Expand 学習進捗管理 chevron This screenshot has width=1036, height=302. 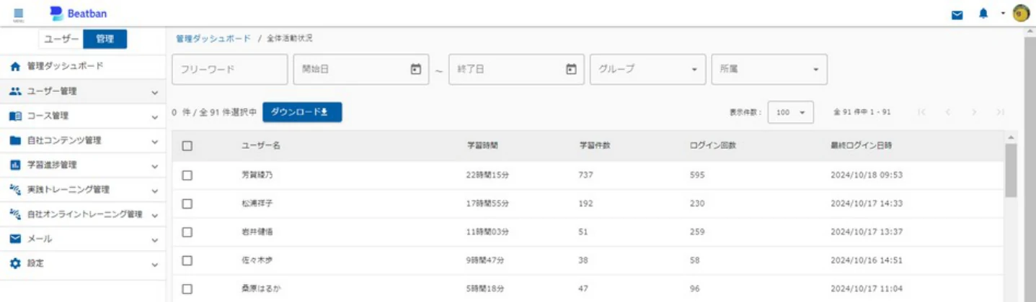154,166
